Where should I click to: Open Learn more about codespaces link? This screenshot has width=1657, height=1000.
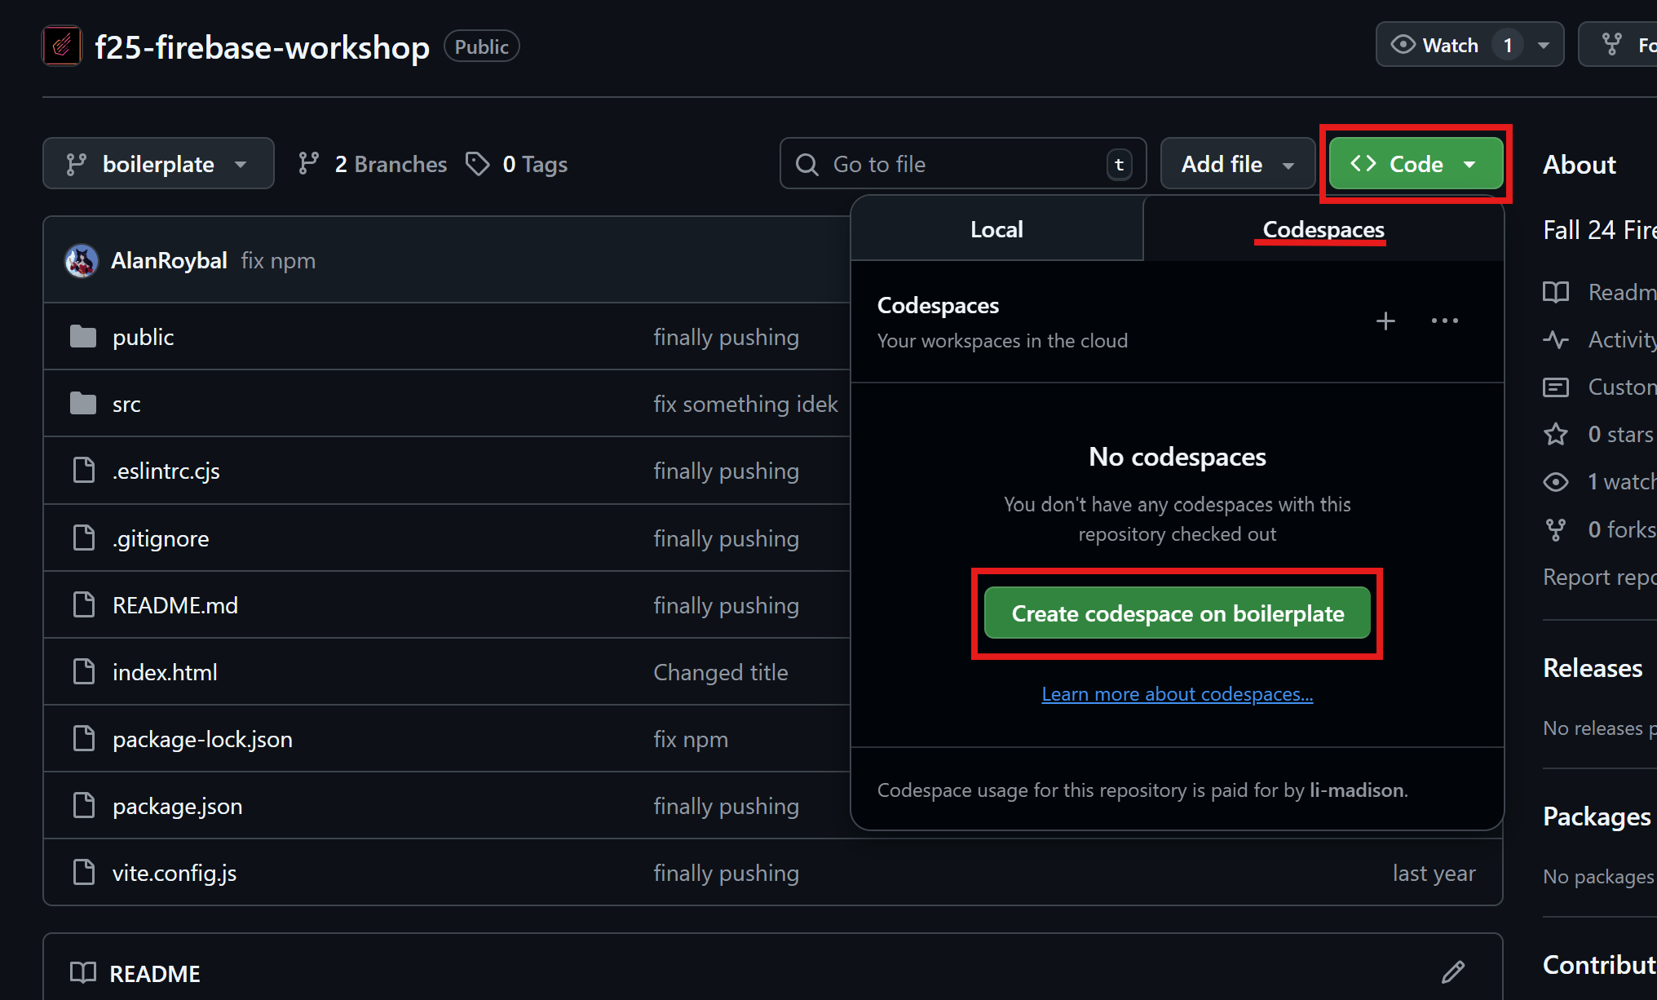pos(1177,694)
